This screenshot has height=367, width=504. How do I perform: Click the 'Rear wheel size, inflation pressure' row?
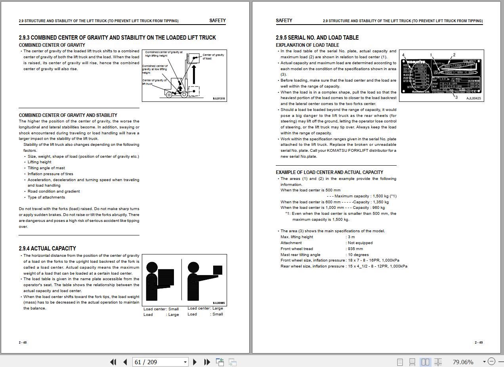(x=344, y=266)
